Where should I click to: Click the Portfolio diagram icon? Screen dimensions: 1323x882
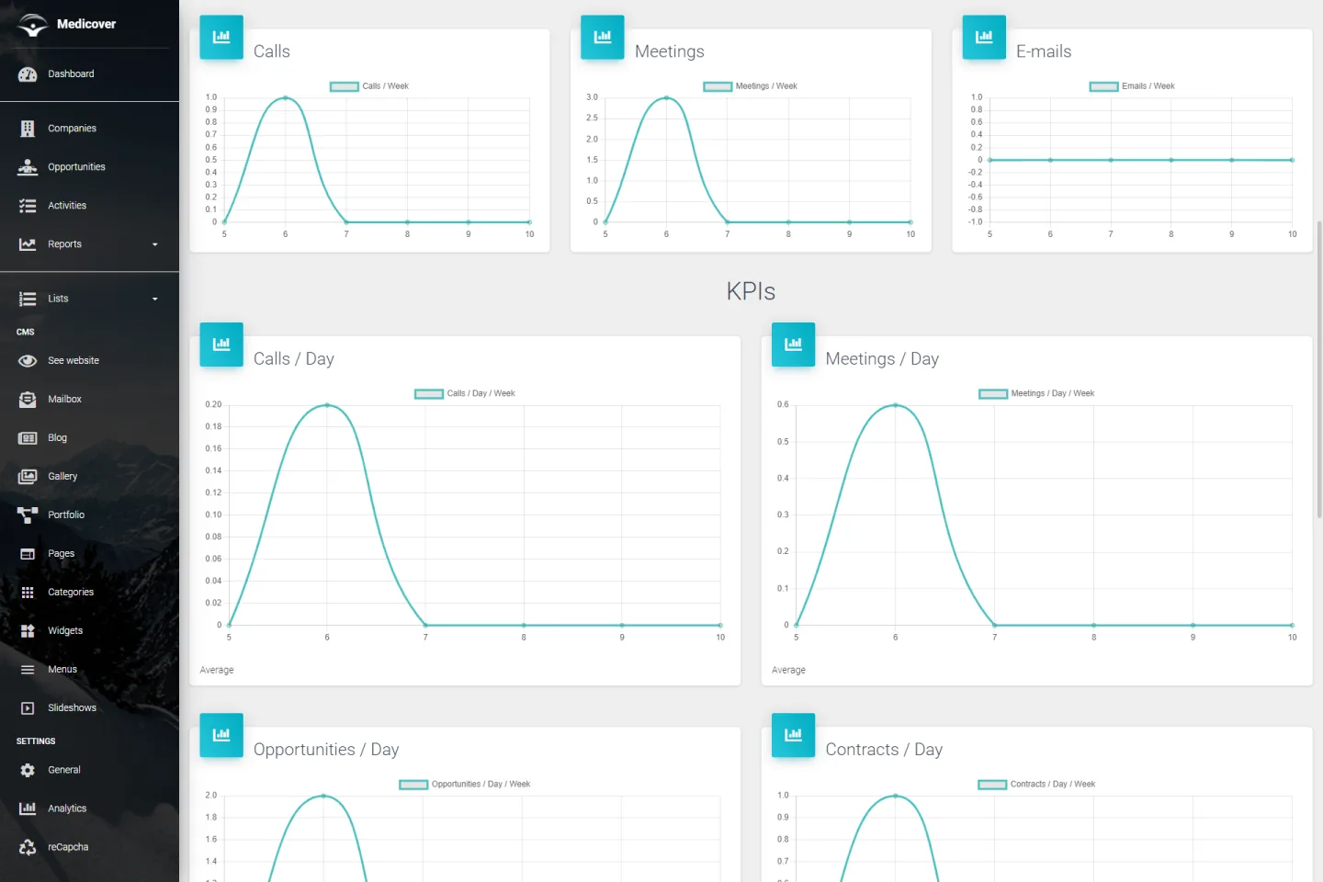[x=28, y=515]
